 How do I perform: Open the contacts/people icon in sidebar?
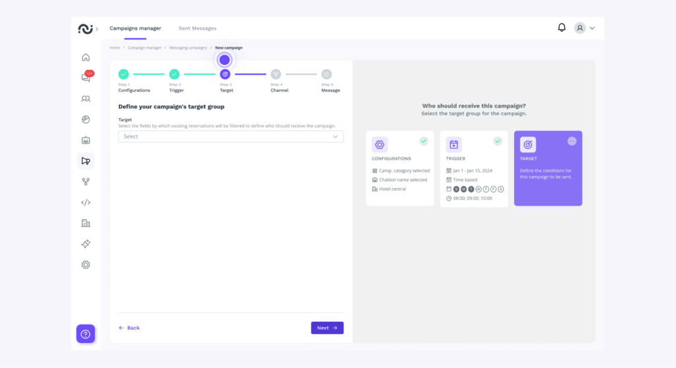coord(85,99)
